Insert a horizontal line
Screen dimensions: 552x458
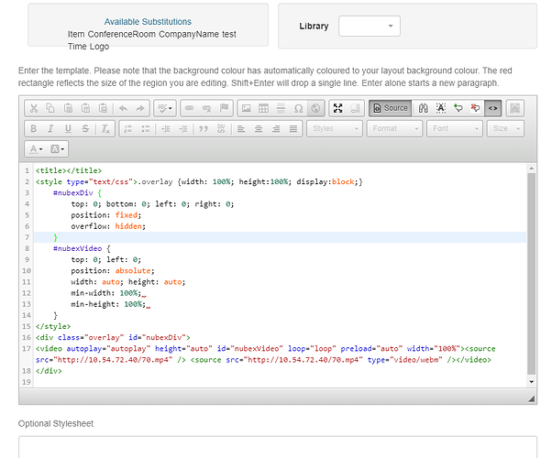coord(281,108)
